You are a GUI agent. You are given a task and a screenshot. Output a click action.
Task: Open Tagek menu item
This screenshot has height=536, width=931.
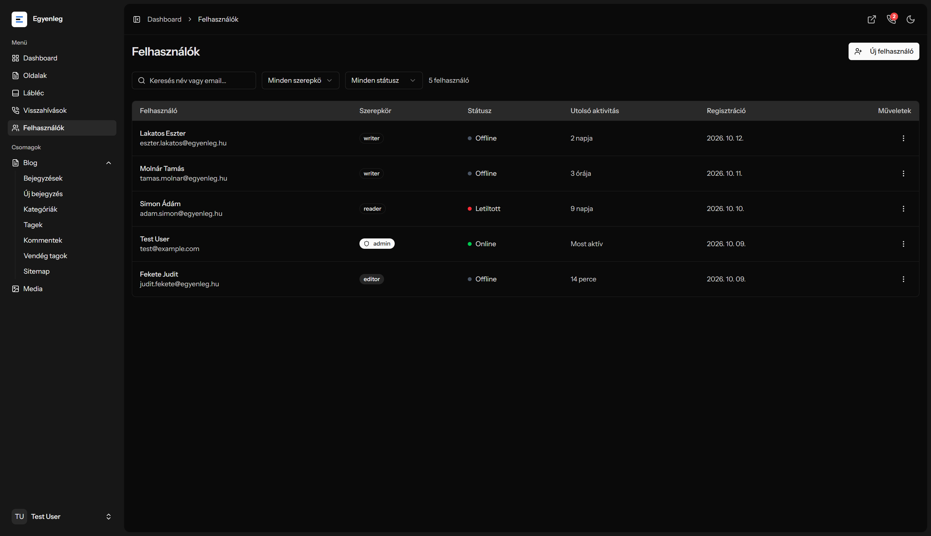coord(33,225)
